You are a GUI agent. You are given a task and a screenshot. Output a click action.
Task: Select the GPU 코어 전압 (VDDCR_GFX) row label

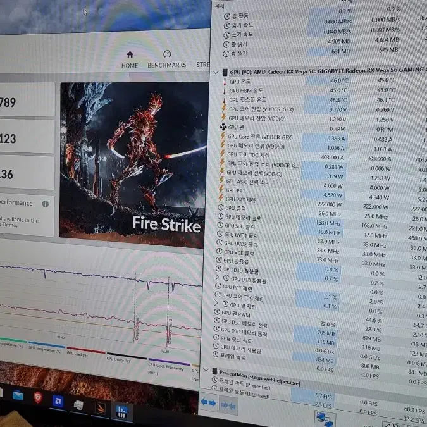pos(261,109)
